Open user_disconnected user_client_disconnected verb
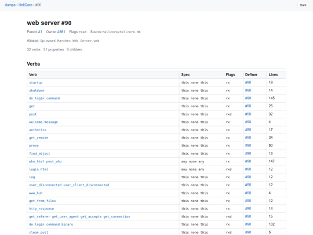The width and height of the screenshot is (313, 235). click(69, 185)
